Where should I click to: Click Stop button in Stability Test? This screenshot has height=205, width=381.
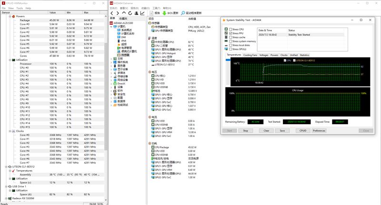pos(246,131)
